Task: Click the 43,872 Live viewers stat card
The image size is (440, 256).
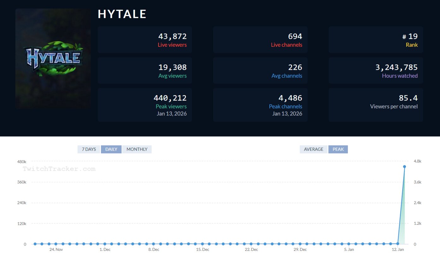Action: coord(145,40)
